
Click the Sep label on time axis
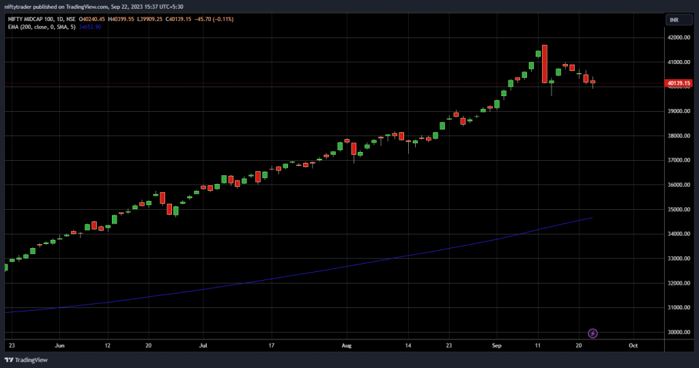497,346
